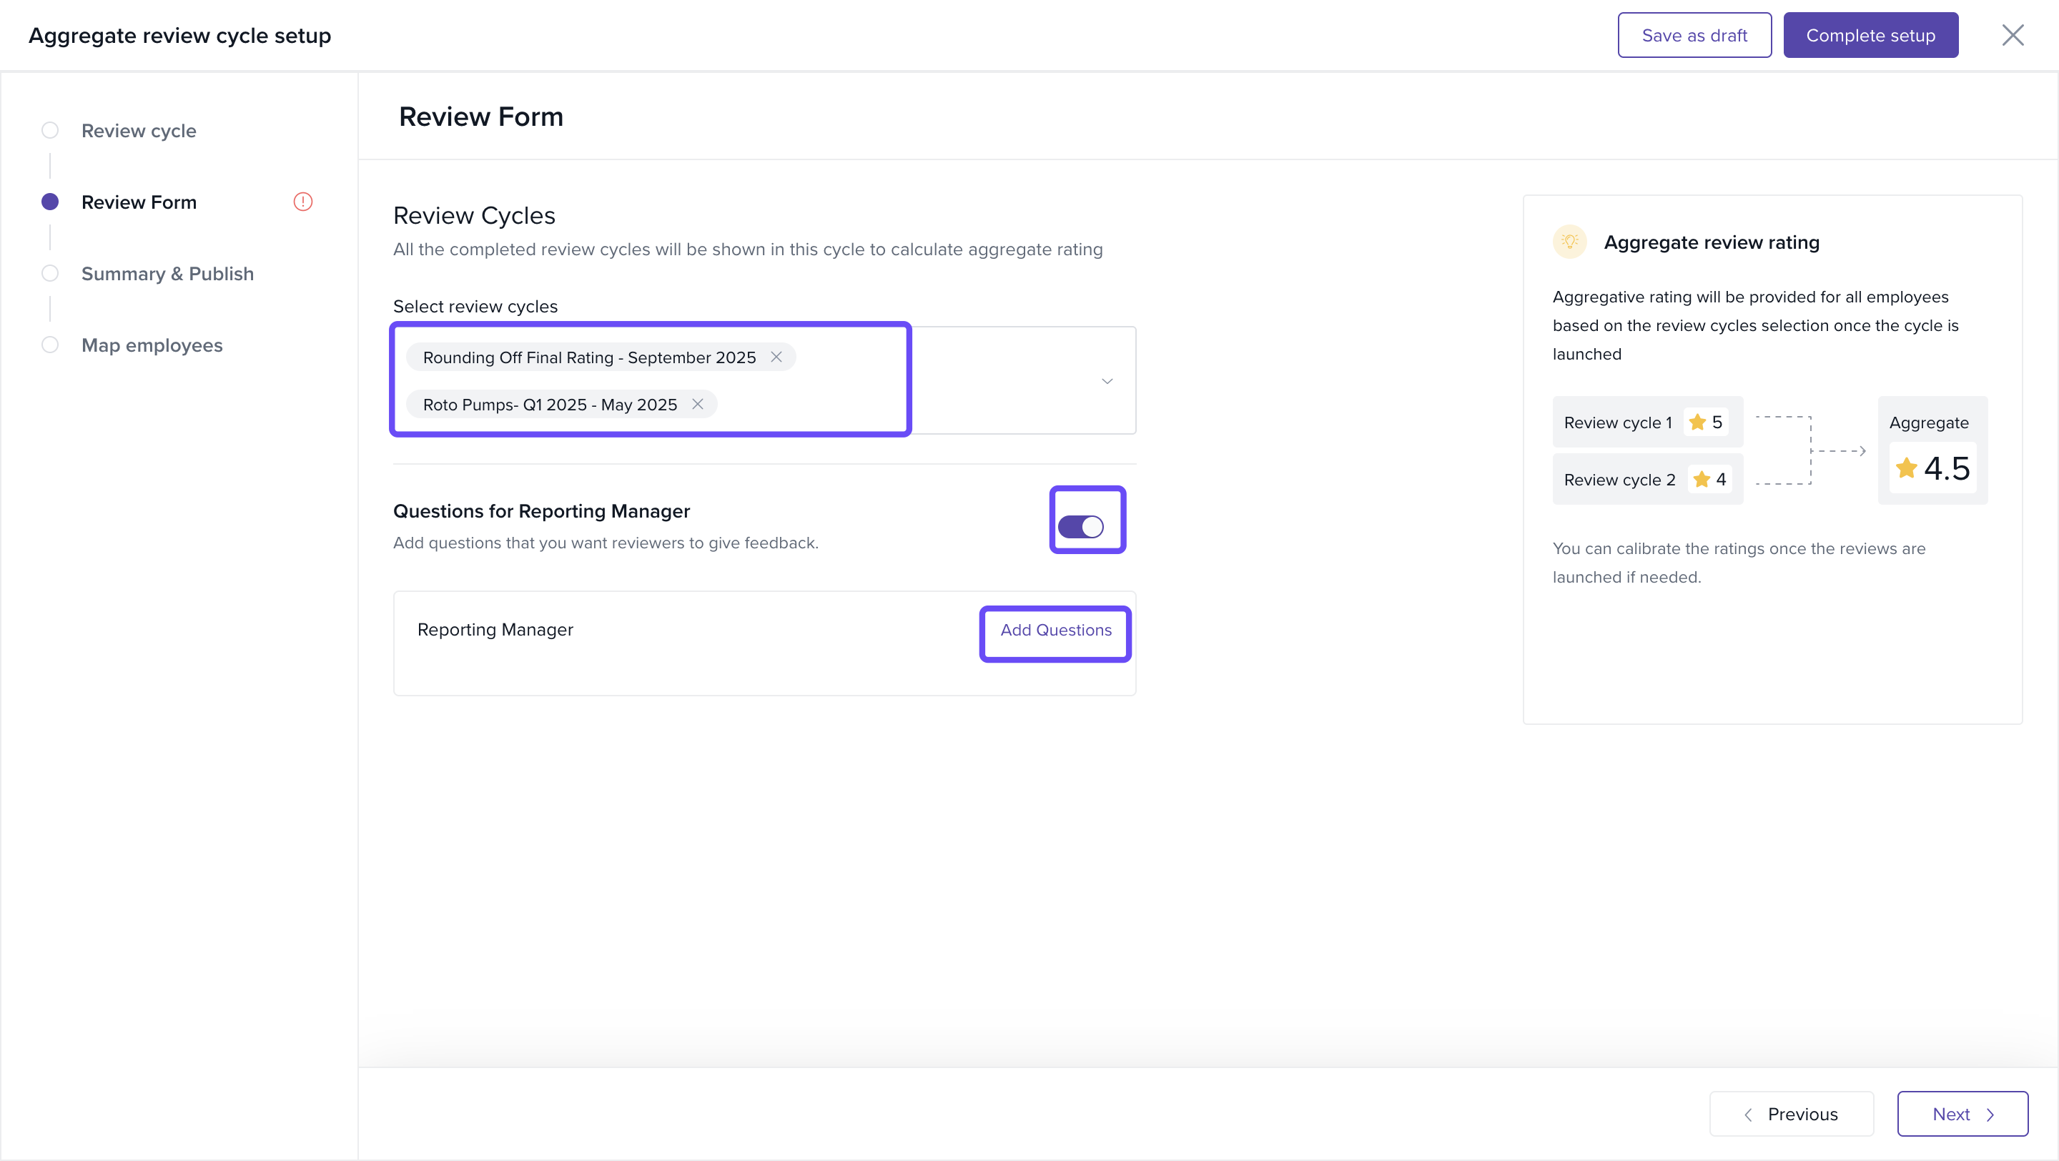Click the Review cycle 2 star icon
The image size is (2059, 1161).
pyautogui.click(x=1701, y=480)
